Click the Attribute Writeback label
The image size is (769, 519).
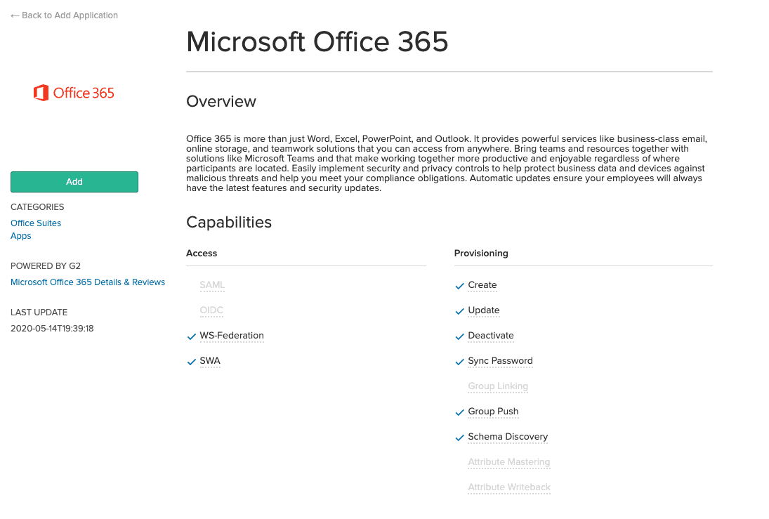[x=509, y=487]
